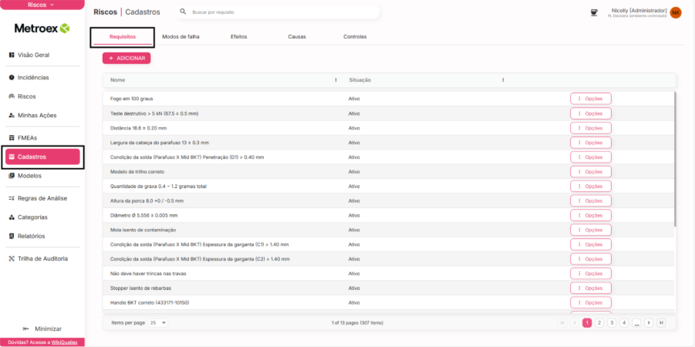Expand the Riscos module dropdown
This screenshot has height=347, width=695.
click(x=42, y=5)
